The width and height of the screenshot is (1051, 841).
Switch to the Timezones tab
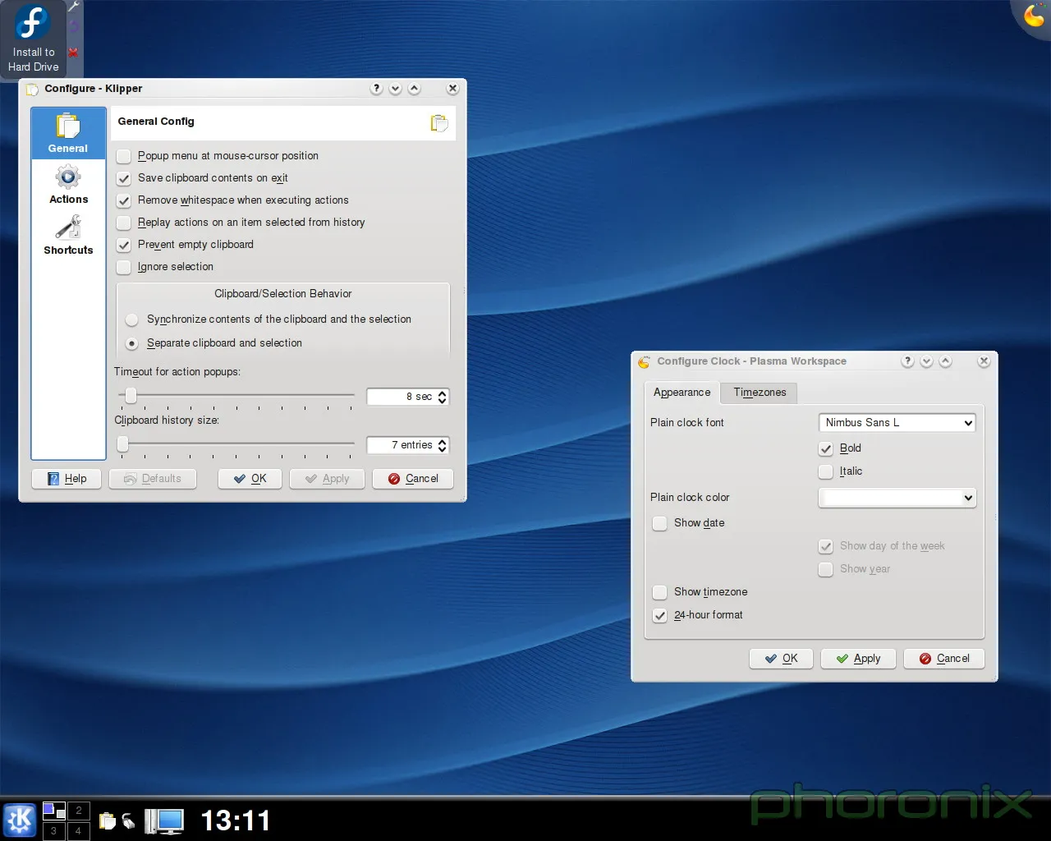pyautogui.click(x=760, y=393)
